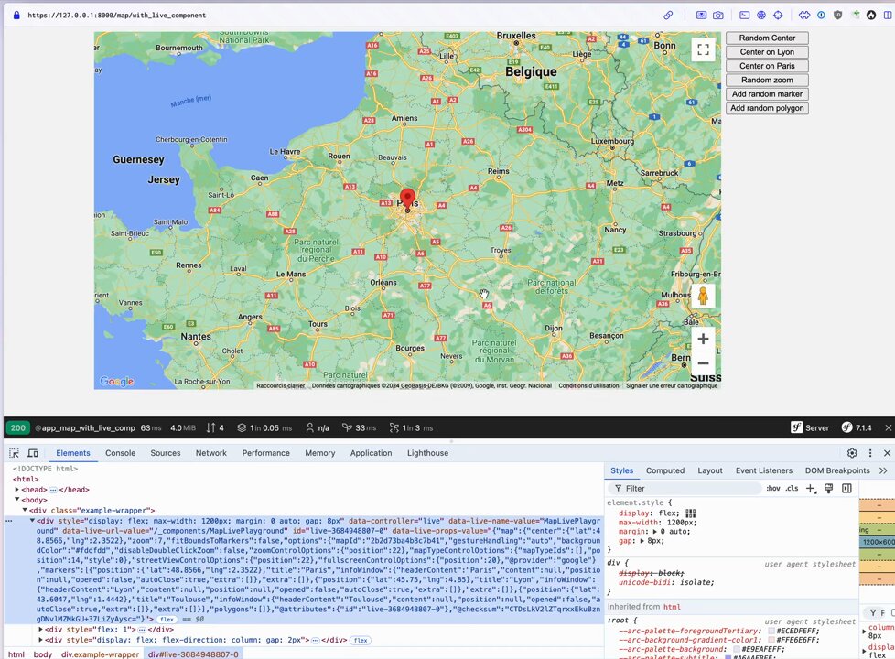Click the Random Center button
This screenshot has width=895, height=659.
click(767, 38)
